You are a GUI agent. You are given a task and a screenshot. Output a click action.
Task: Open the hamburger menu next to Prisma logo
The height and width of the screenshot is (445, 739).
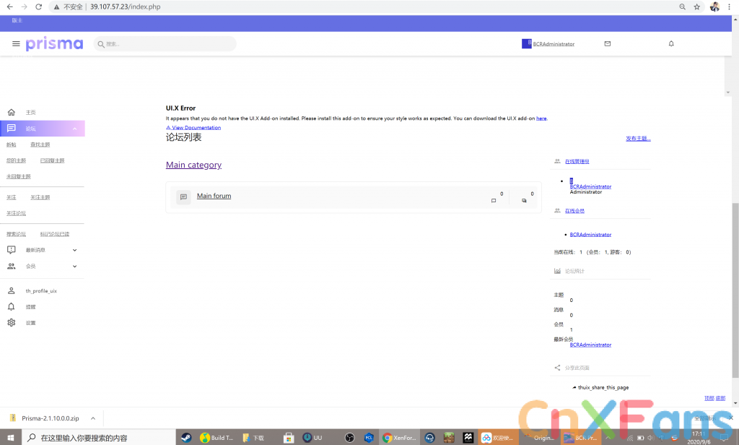pyautogui.click(x=16, y=44)
